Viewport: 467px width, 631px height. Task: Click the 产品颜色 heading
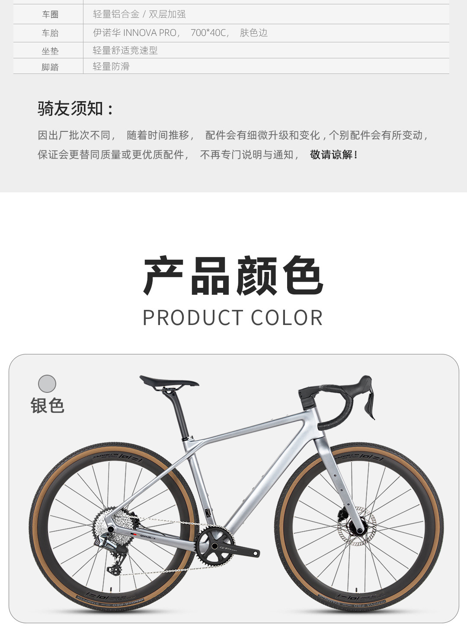point(233,275)
